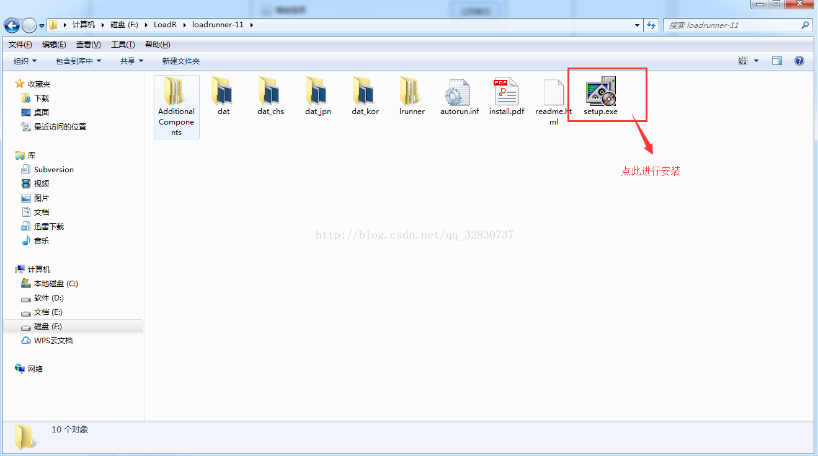Open the dat_chs folder
This screenshot has height=456, width=818.
coord(271,97)
